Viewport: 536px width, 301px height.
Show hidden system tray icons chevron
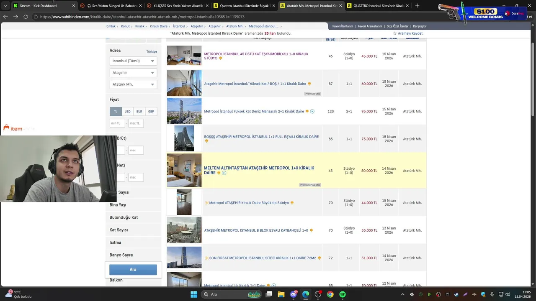[403, 294]
